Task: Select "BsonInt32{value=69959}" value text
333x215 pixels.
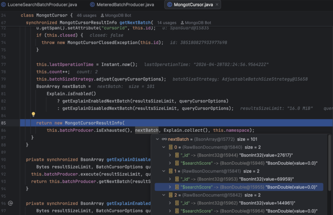Action: [x=266, y=179]
